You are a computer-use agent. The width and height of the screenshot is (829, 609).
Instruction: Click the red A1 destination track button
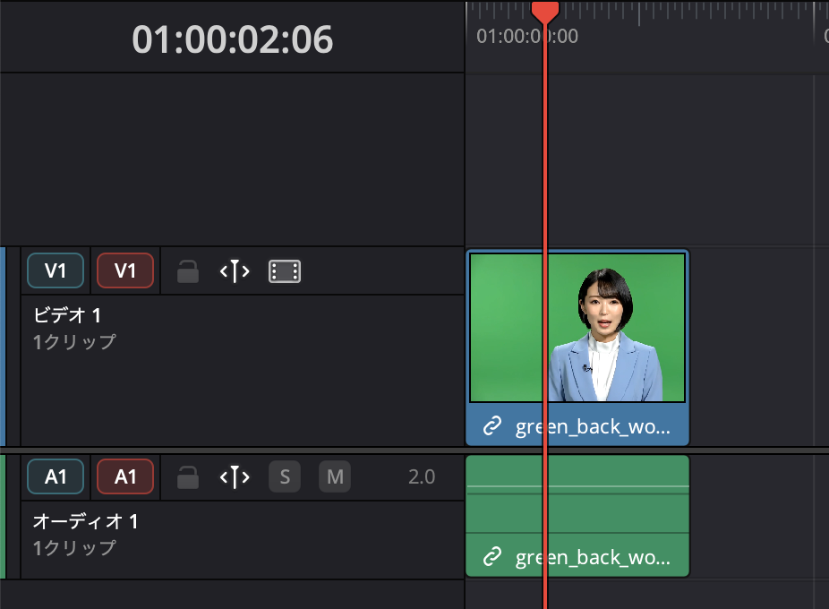click(125, 476)
